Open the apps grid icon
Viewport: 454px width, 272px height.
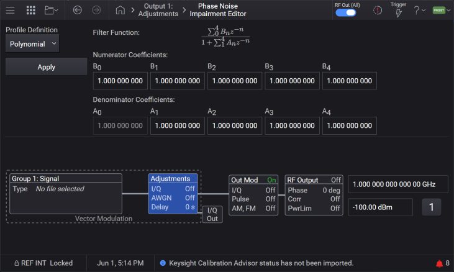[30, 10]
